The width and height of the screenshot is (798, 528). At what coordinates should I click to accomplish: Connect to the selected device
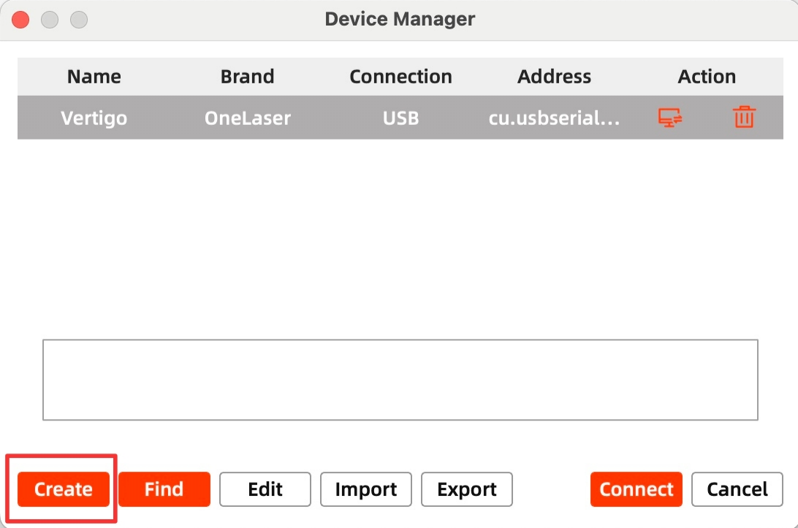[636, 489]
